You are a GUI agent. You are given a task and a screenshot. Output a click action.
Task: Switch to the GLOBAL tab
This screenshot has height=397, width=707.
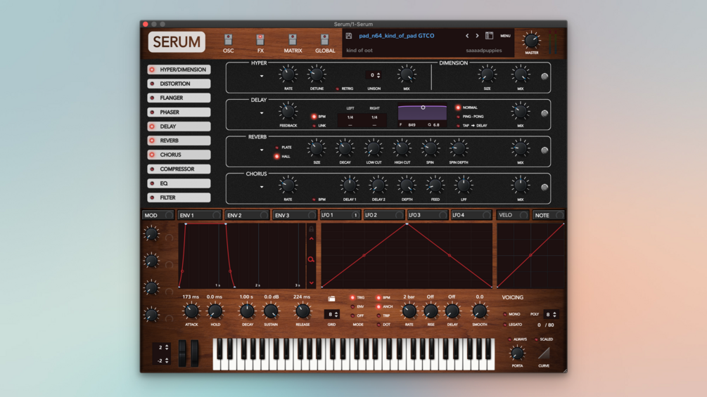[324, 44]
